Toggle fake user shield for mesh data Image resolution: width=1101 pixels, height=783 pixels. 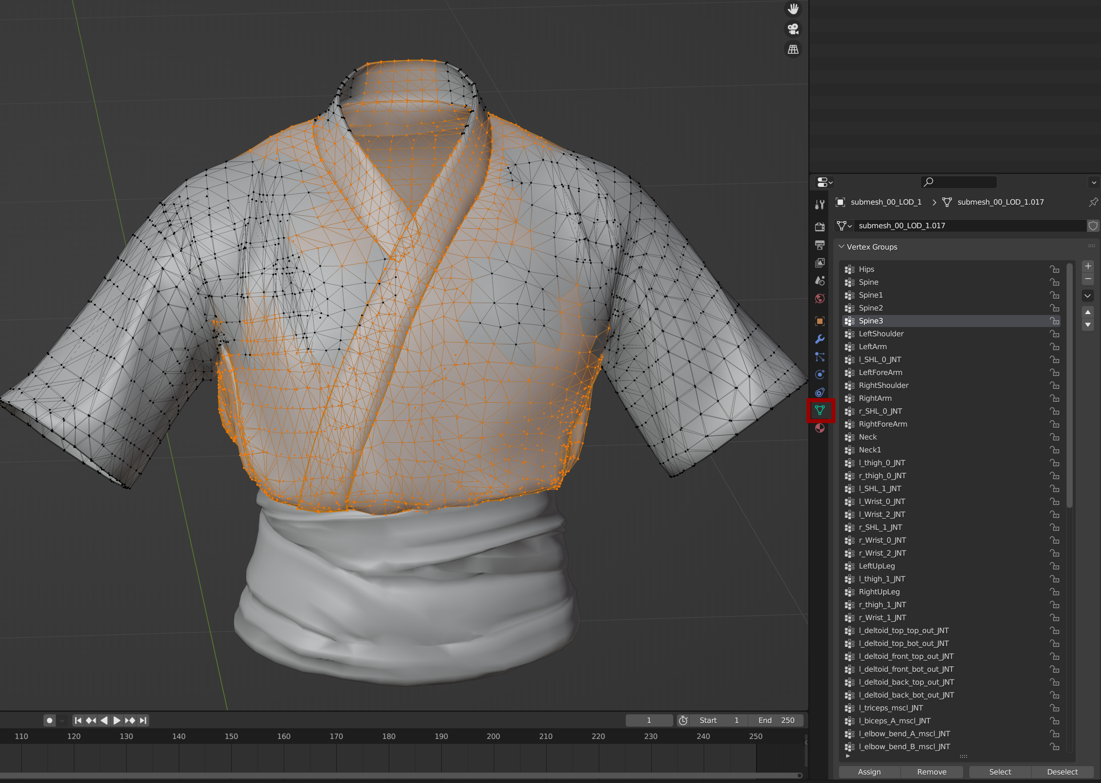(x=1093, y=226)
